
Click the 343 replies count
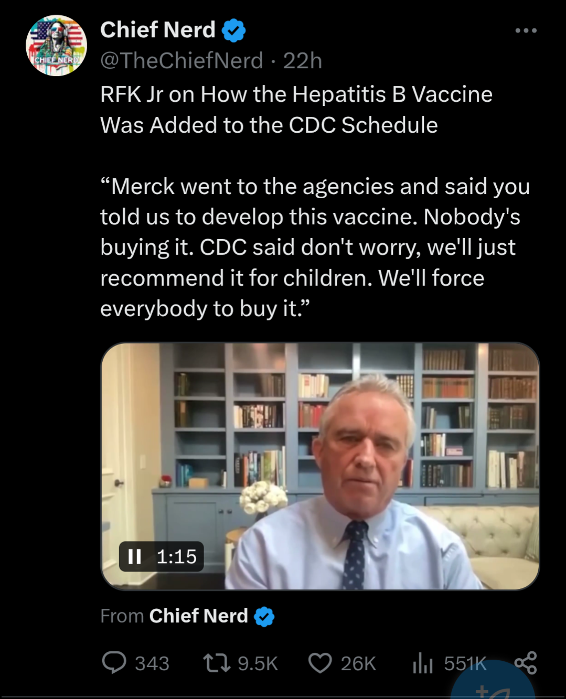[x=152, y=664]
